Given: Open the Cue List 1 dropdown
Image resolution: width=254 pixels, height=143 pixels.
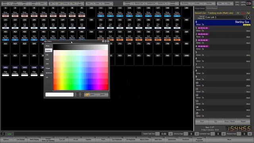Looking at the screenshot, I should tap(244, 17).
